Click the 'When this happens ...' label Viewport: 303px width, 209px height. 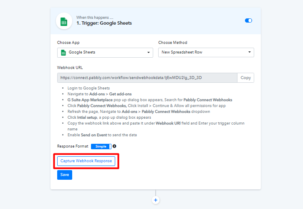point(95,18)
